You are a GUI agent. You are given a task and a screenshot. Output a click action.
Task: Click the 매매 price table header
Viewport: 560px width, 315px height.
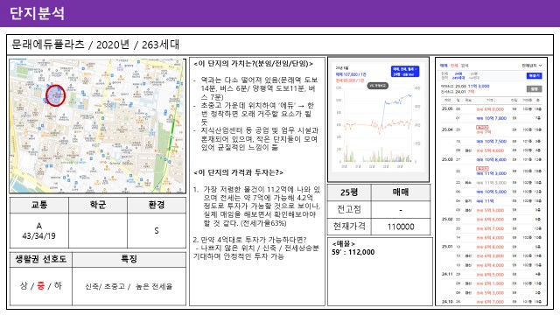coord(401,192)
